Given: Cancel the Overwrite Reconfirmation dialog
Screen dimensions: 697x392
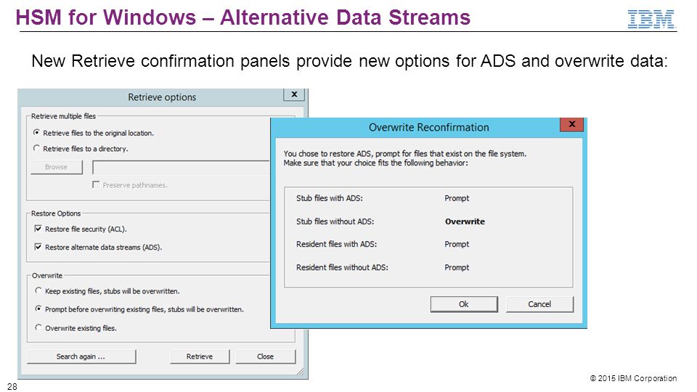Looking at the screenshot, I should click(x=539, y=304).
